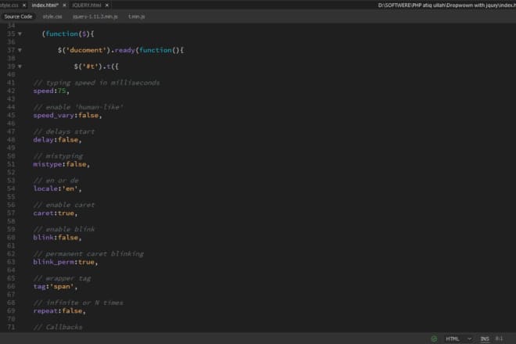The width and height of the screenshot is (516, 344).
Task: Place cursor on '(function($){' line
Action: click(x=68, y=34)
